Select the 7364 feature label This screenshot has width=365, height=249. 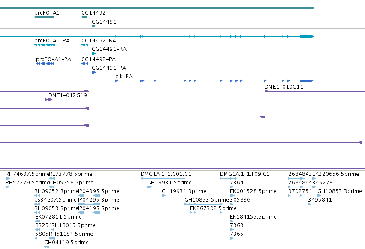236,183
